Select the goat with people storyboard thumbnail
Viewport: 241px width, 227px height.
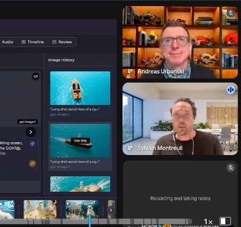pyautogui.click(x=40, y=209)
